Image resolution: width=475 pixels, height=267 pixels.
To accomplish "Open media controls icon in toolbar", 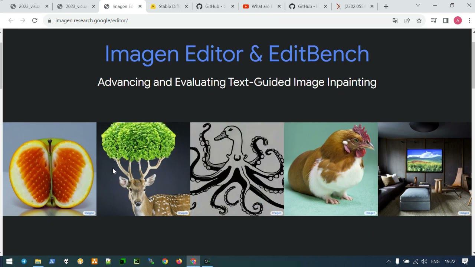I will [x=433, y=20].
